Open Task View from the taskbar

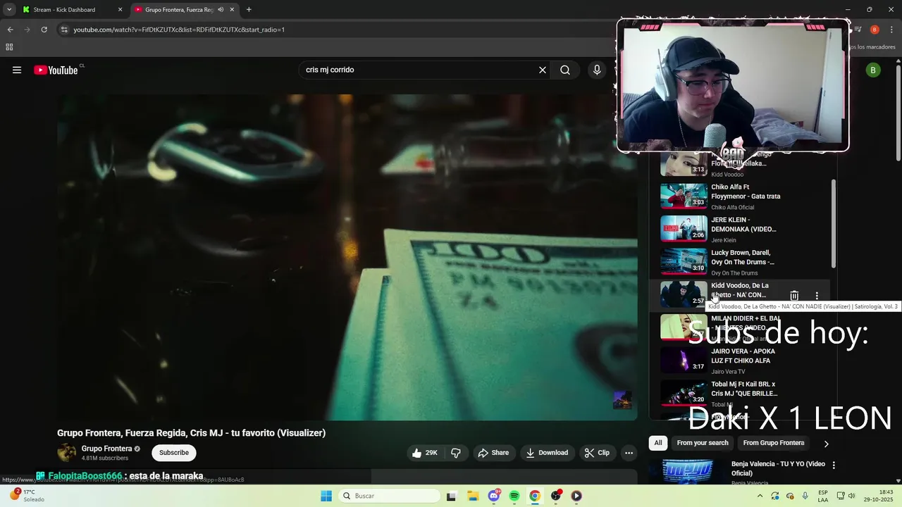click(452, 496)
